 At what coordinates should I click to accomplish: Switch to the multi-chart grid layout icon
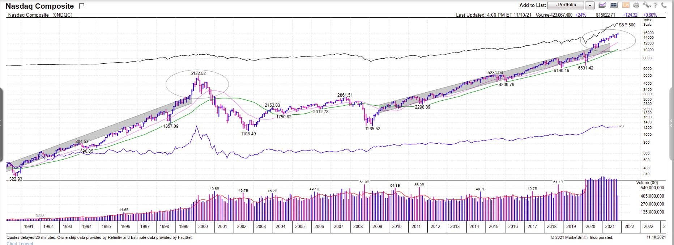(614, 5)
